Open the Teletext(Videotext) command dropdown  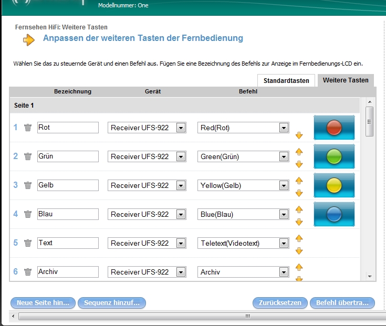click(x=284, y=243)
